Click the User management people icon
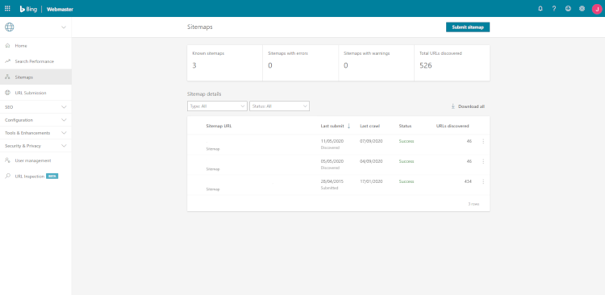This screenshot has height=295, width=605. click(7, 160)
